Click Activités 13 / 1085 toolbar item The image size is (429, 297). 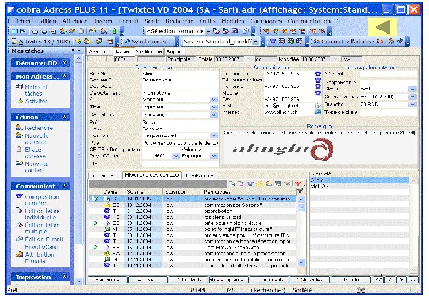pos(41,42)
